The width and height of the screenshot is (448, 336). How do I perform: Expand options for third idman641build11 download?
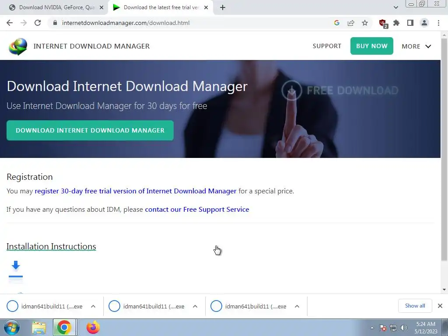(x=297, y=306)
